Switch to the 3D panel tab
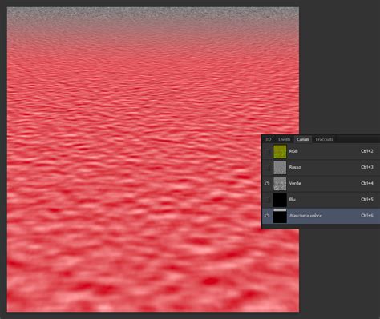380x319 pixels. (268, 139)
